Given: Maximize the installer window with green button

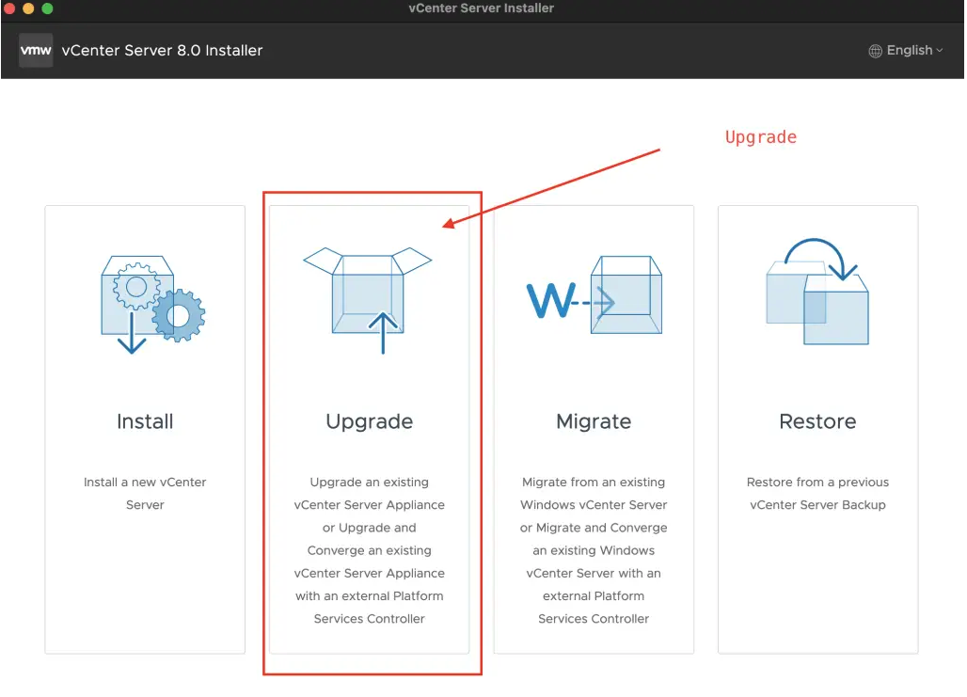Looking at the screenshot, I should click(47, 8).
